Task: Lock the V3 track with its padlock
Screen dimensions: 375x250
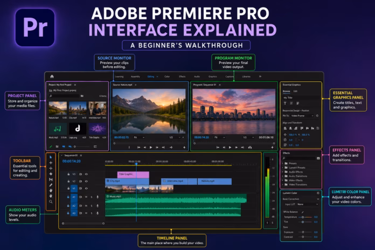Action: tap(68, 174)
